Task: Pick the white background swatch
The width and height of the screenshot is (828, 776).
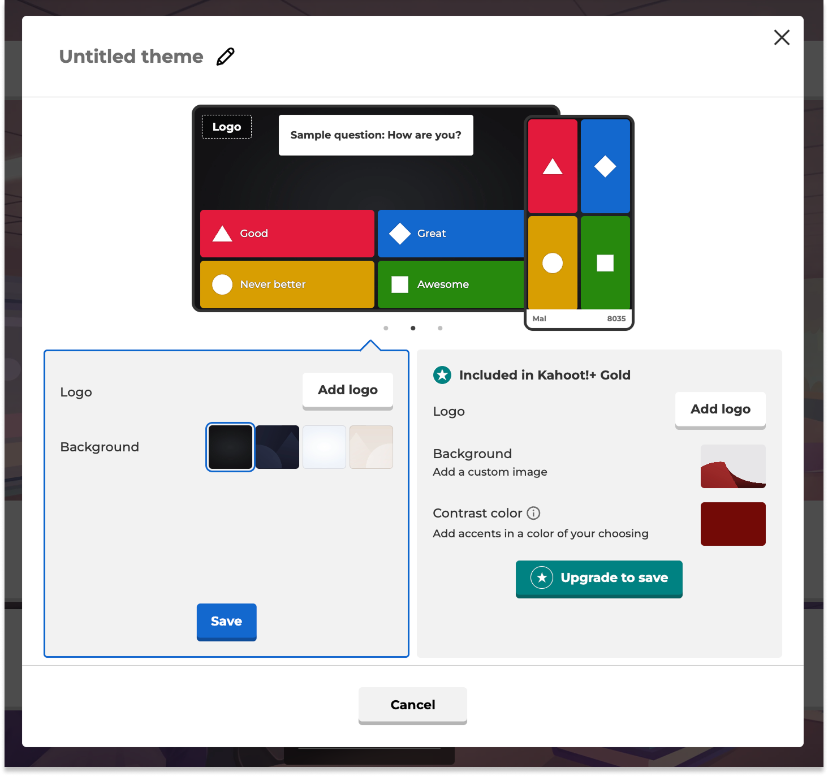Action: pyautogui.click(x=324, y=447)
